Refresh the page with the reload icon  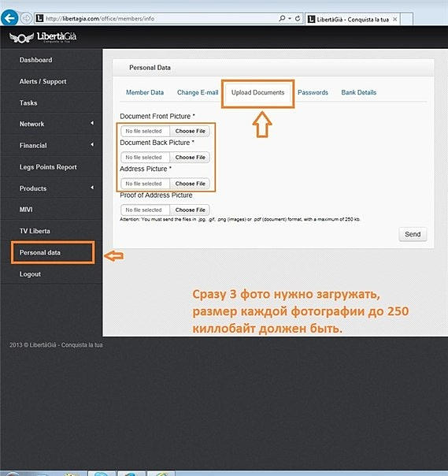298,18
